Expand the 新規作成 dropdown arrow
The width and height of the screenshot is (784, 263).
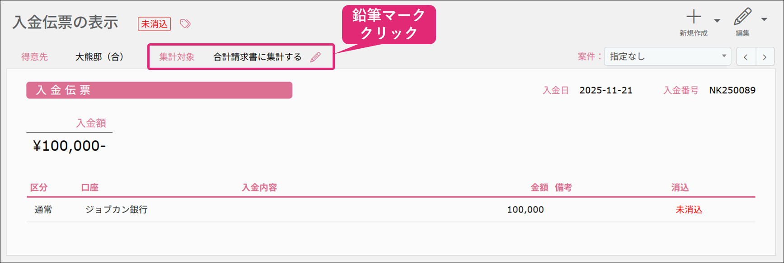[717, 20]
